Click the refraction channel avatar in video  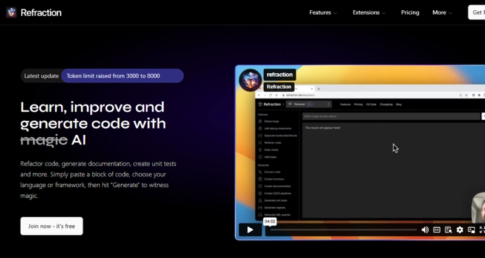[x=250, y=80]
